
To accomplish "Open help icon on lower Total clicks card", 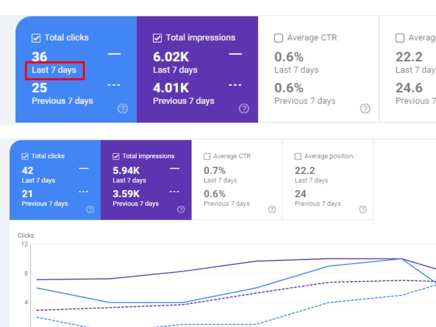I will coord(90,209).
